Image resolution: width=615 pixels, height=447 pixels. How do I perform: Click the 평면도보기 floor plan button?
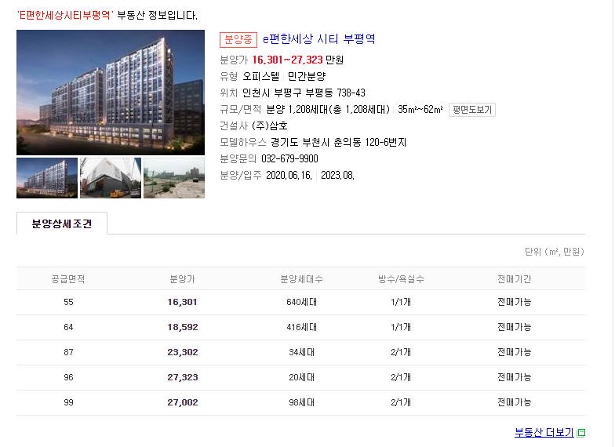pyautogui.click(x=472, y=110)
